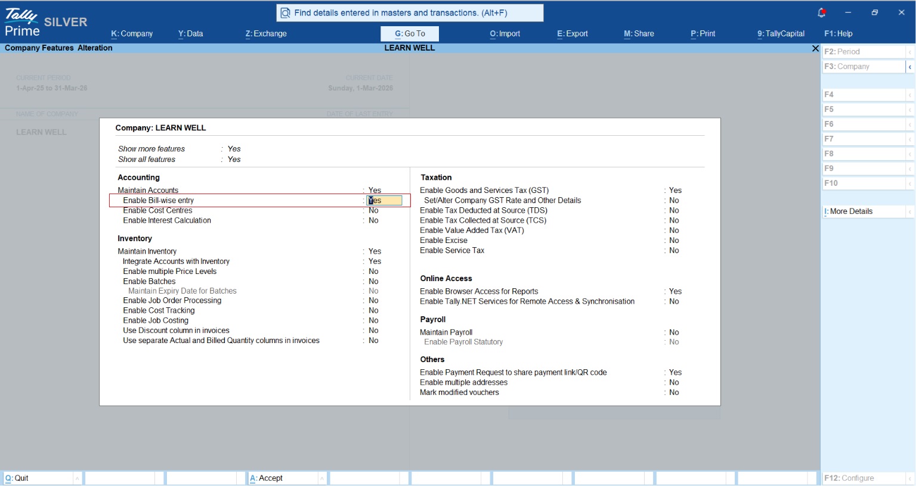Click the magnifier icon in the Find box
Screen dimensions: 916x486
tap(286, 13)
